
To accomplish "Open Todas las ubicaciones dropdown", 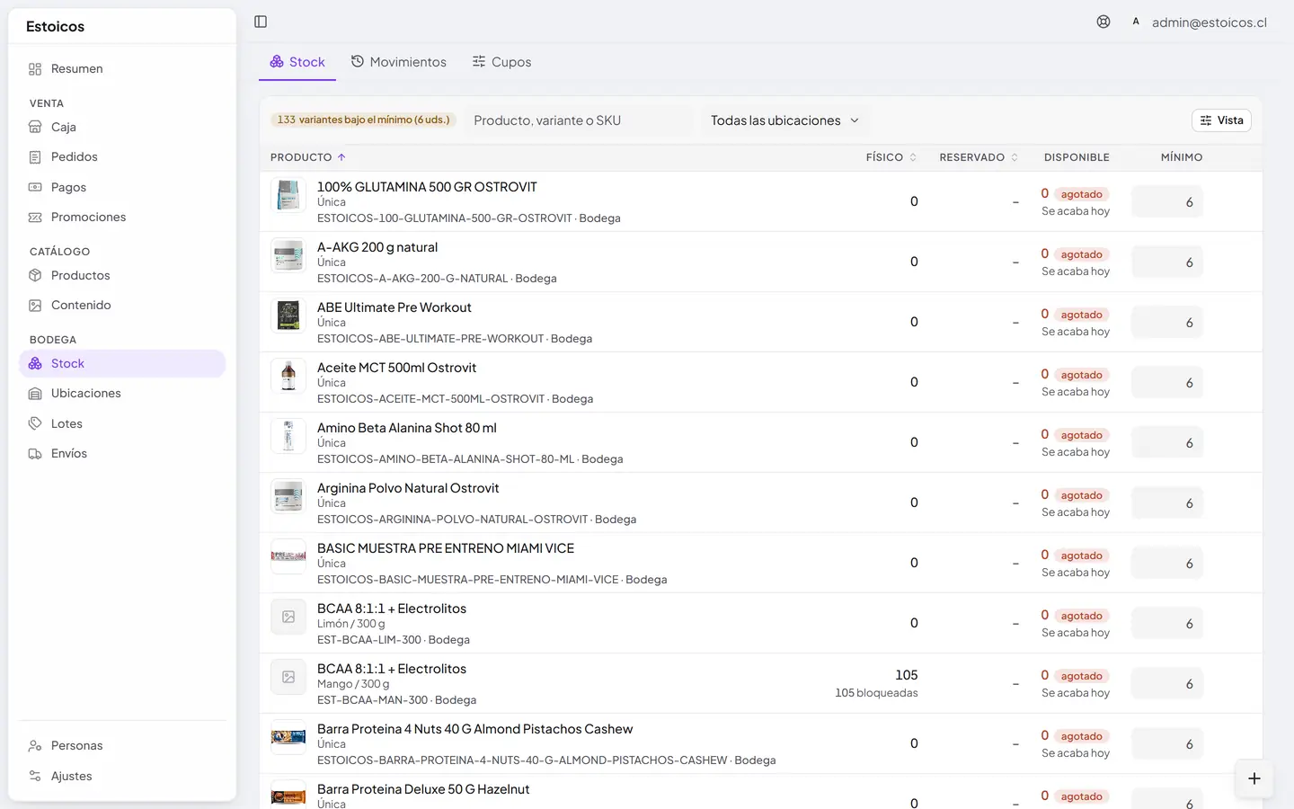I will (x=784, y=120).
